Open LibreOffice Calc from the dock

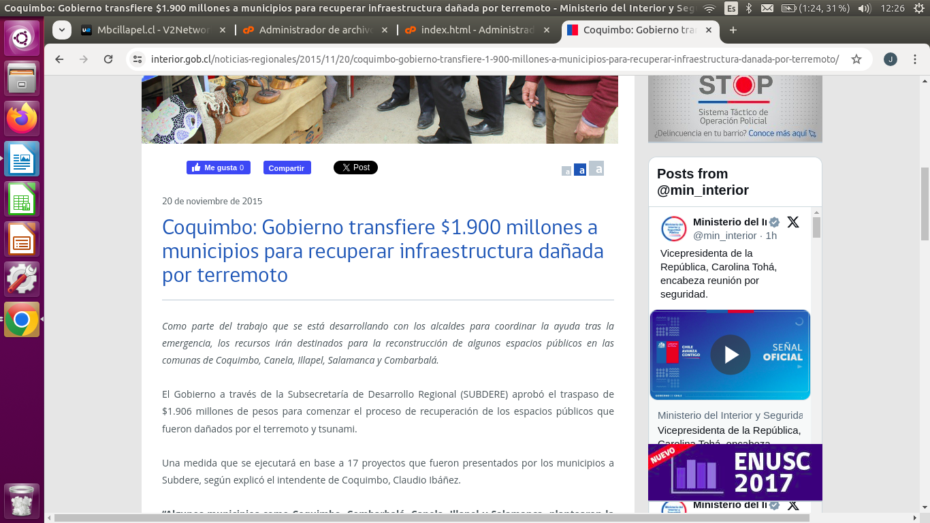pos(22,199)
